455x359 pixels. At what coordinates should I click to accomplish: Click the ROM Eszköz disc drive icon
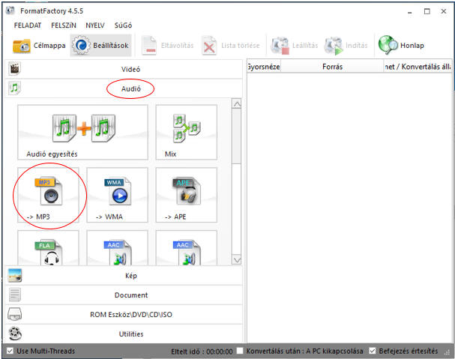[x=14, y=314]
